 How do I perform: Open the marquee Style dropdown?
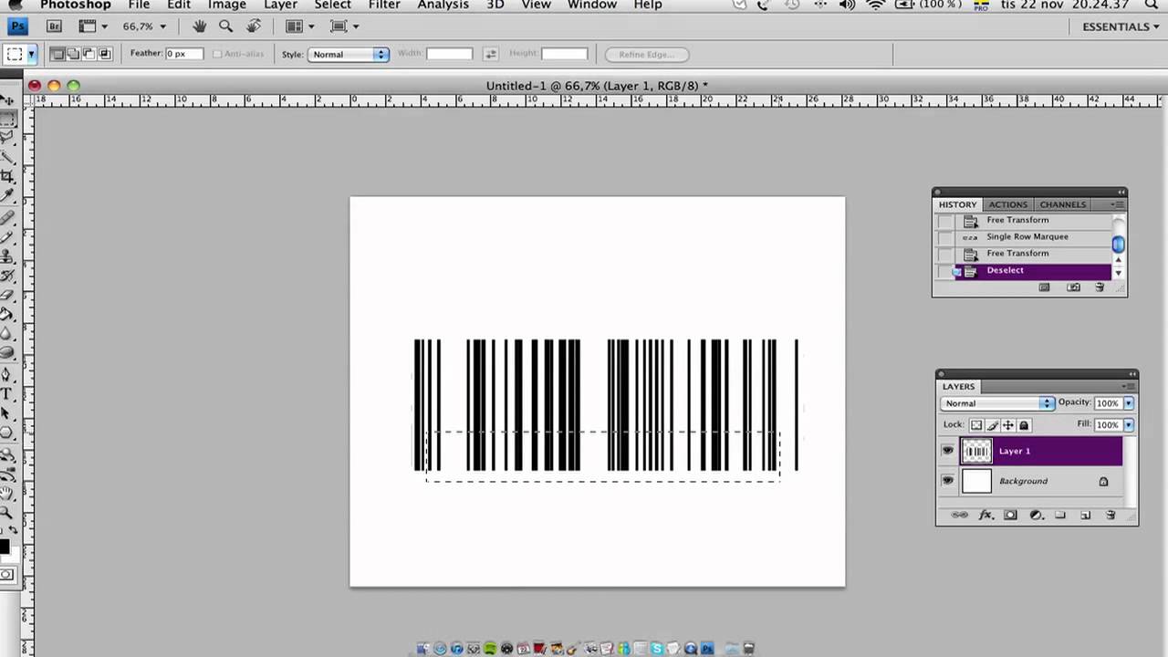[349, 54]
